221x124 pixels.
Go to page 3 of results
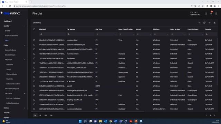pos(215,115)
